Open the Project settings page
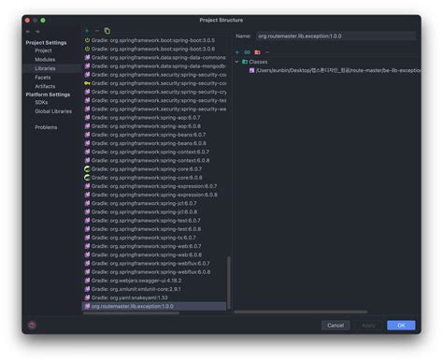This screenshot has width=443, height=363. pos(43,51)
